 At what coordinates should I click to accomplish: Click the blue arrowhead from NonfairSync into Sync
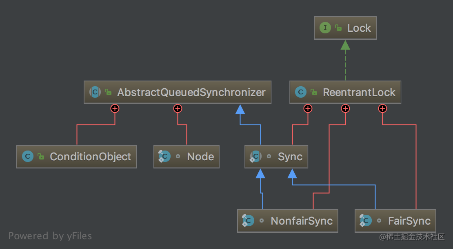[x=260, y=173]
